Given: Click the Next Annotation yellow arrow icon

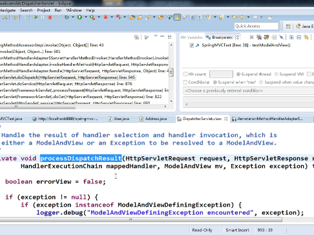Looking at the screenshot, I should [208, 17].
